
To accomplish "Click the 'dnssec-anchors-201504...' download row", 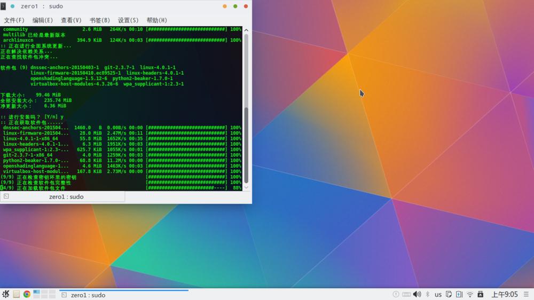I will (x=121, y=128).
